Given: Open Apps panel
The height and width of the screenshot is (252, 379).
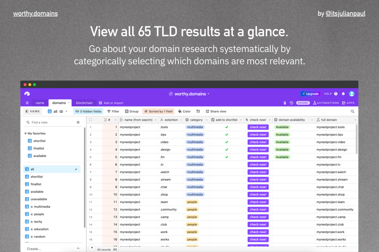Looking at the screenshot, I should (348, 103).
